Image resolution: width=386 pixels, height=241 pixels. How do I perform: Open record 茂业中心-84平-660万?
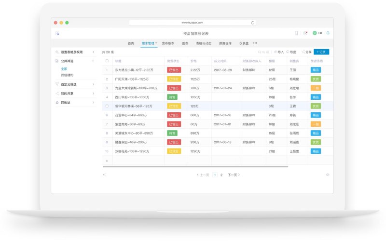[131, 115]
